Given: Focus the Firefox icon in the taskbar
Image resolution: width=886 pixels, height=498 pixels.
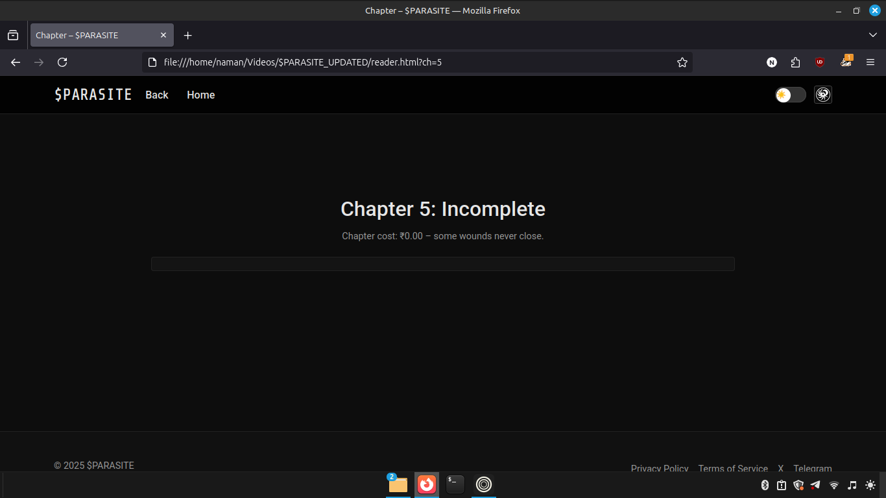Looking at the screenshot, I should [x=427, y=484].
